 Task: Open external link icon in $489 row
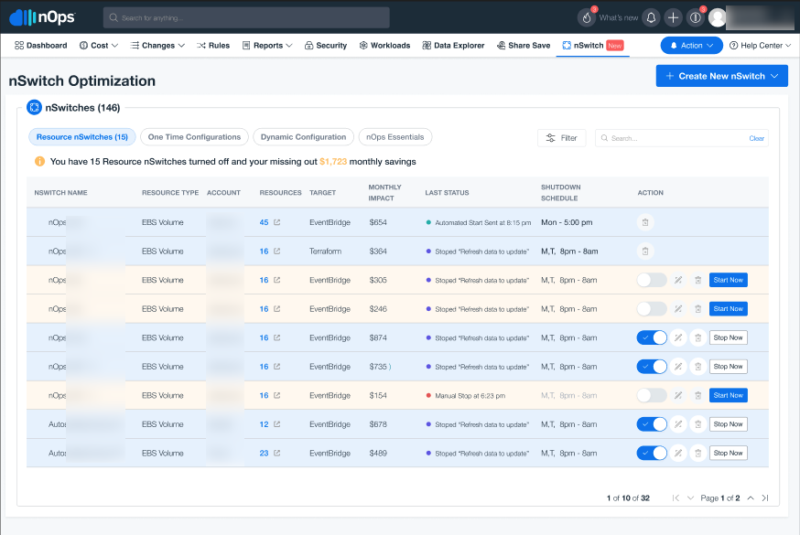click(277, 453)
